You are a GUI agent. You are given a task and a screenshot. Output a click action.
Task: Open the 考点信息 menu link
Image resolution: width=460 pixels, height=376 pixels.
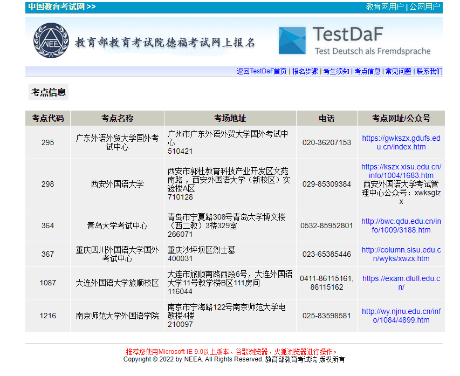(x=367, y=71)
